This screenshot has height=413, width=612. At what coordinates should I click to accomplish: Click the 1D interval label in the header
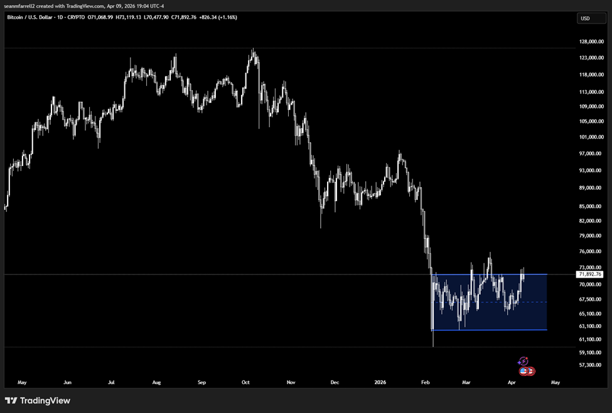pyautogui.click(x=60, y=17)
